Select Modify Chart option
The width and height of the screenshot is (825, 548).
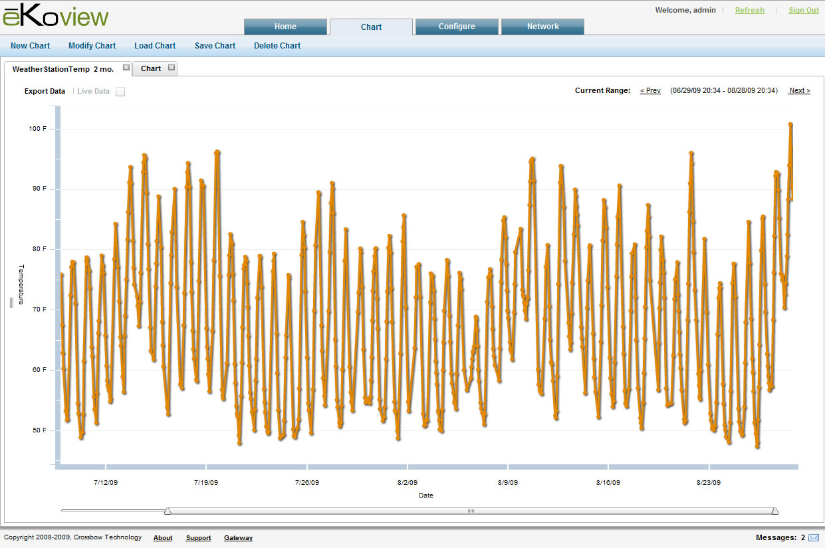[x=92, y=46]
